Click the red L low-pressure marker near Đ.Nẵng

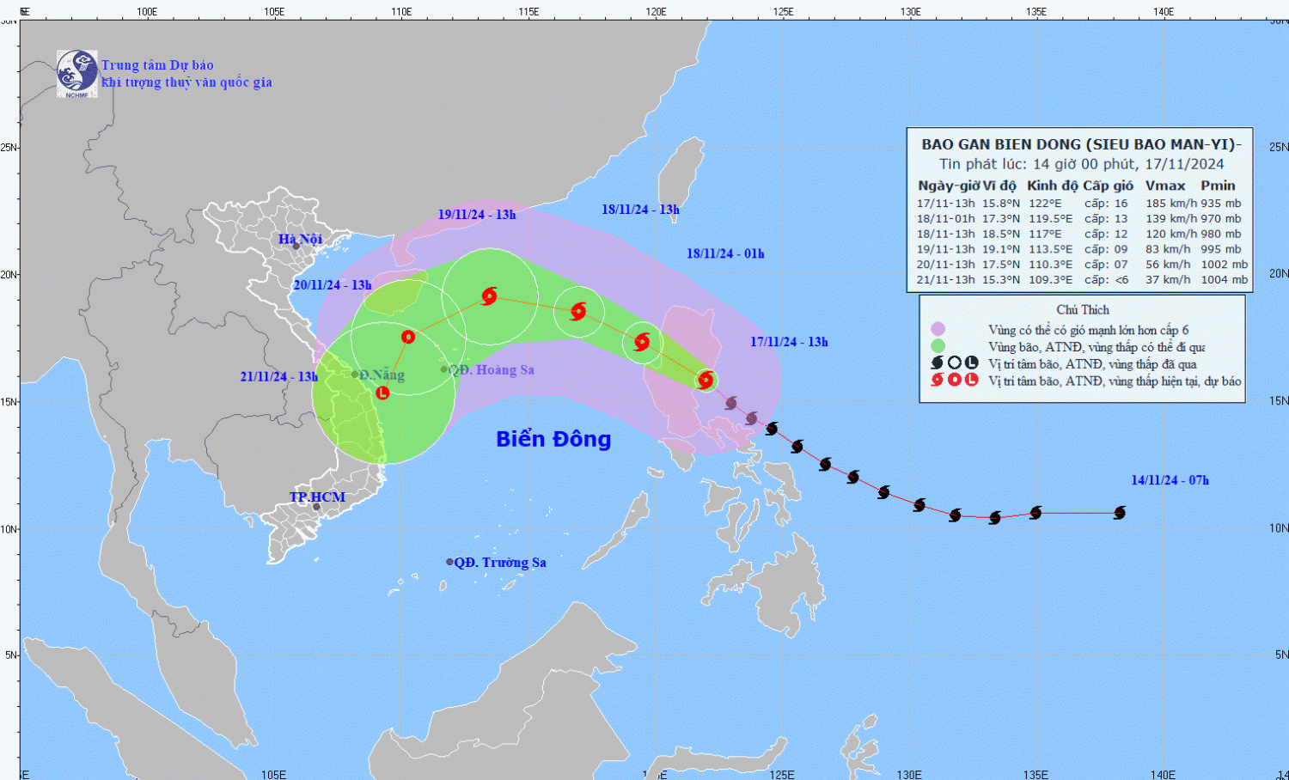point(383,393)
